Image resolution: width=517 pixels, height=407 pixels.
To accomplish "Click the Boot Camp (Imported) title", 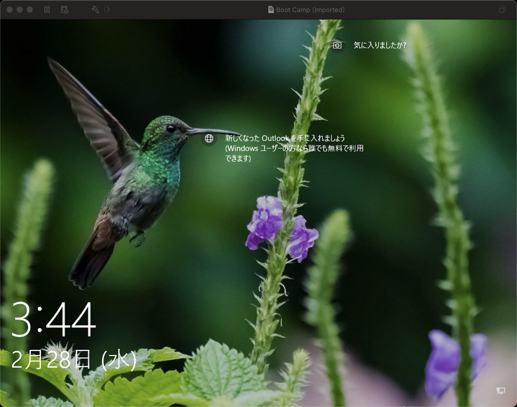I will coord(310,10).
